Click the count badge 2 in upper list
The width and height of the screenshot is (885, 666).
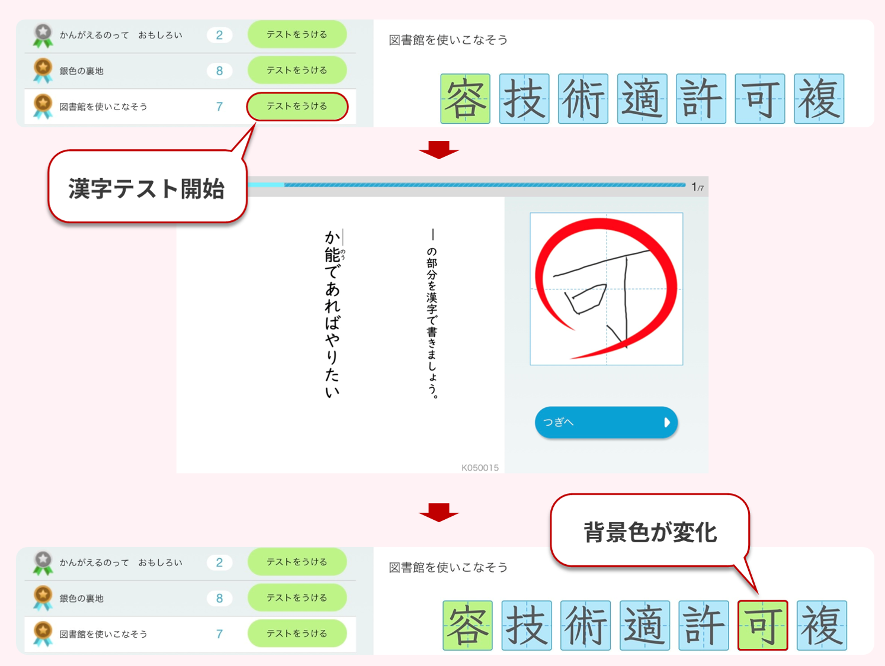coord(219,35)
